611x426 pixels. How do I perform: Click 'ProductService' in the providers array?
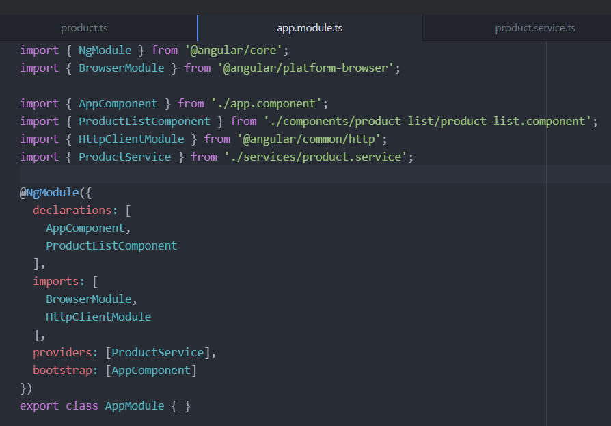(157, 353)
